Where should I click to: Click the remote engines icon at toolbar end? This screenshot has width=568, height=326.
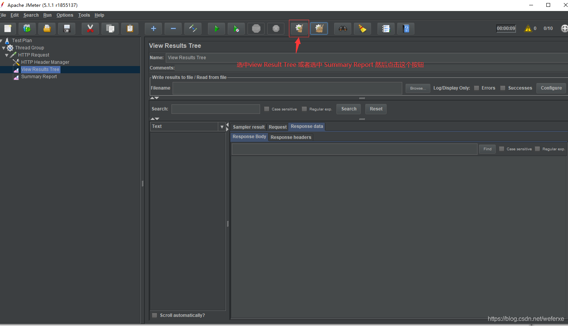click(x=564, y=28)
